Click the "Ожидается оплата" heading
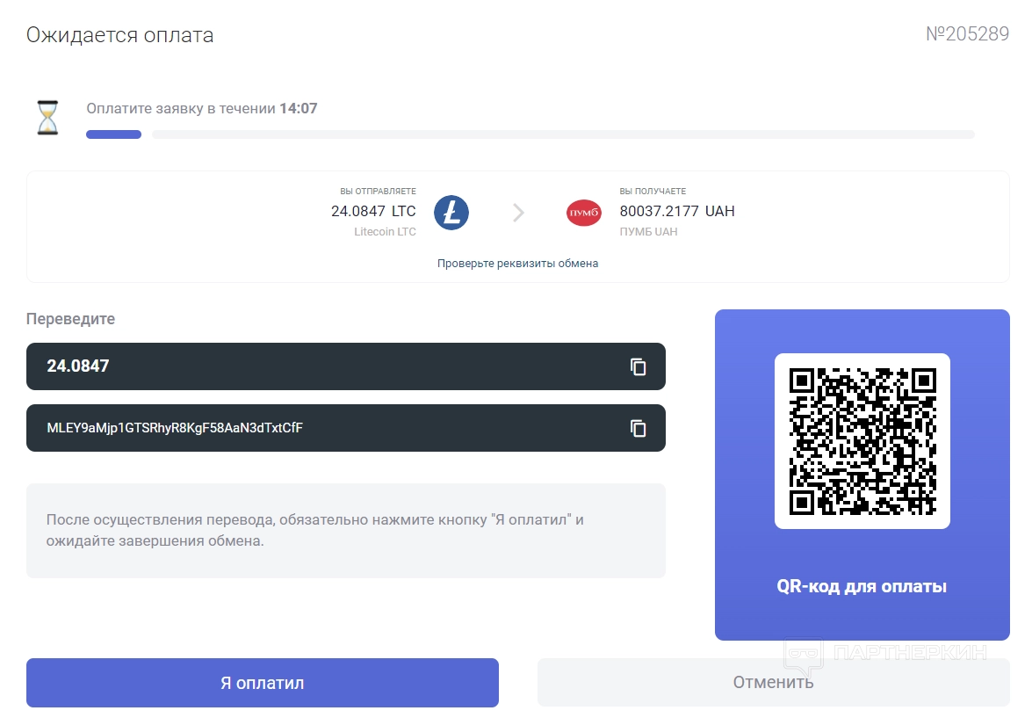This screenshot has height=725, width=1032. 119,35
